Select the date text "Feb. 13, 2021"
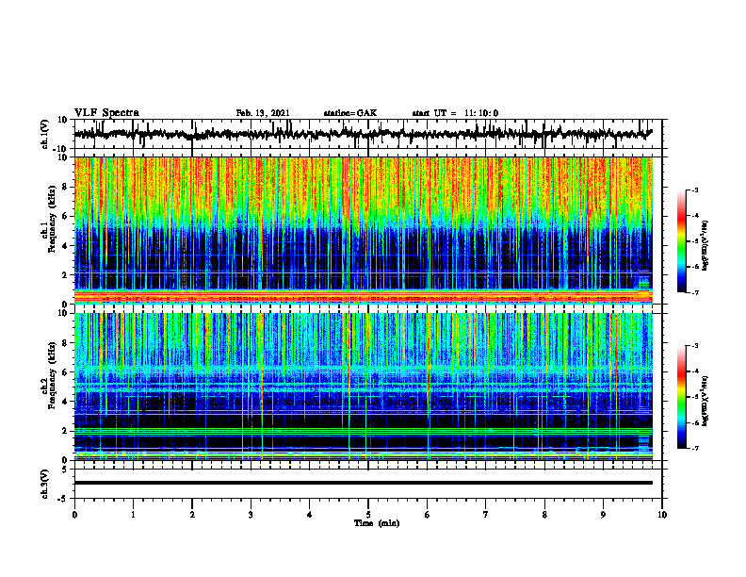Viewport: 746px width, 577px height. [x=263, y=113]
